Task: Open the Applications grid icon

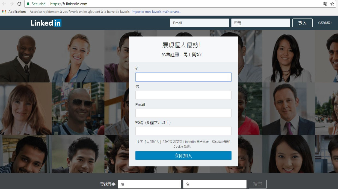Action: pos(4,12)
